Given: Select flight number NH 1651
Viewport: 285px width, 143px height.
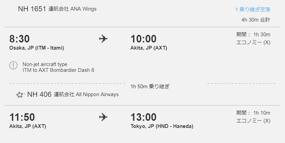Looking at the screenshot, I should point(32,9).
